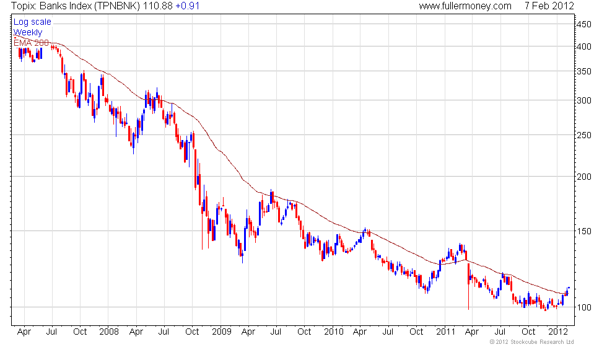
Task: Click the 200 price axis label
Action: [583, 177]
